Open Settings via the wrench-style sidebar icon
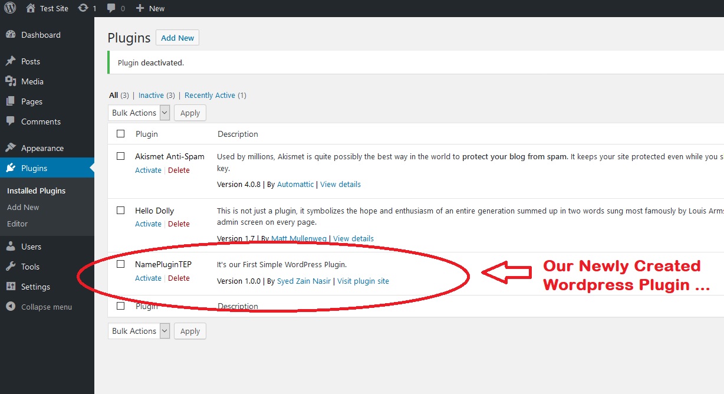724x394 pixels. click(12, 287)
